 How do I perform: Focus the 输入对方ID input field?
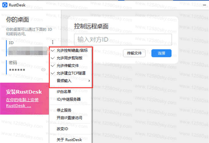pyautogui.click(x=123, y=39)
